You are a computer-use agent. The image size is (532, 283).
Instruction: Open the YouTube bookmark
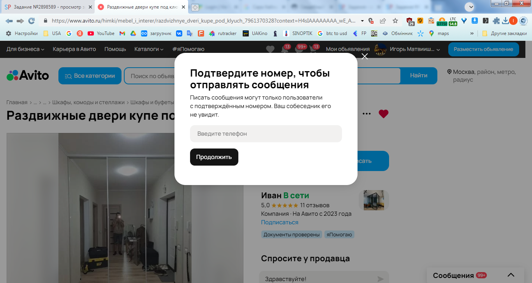101,33
